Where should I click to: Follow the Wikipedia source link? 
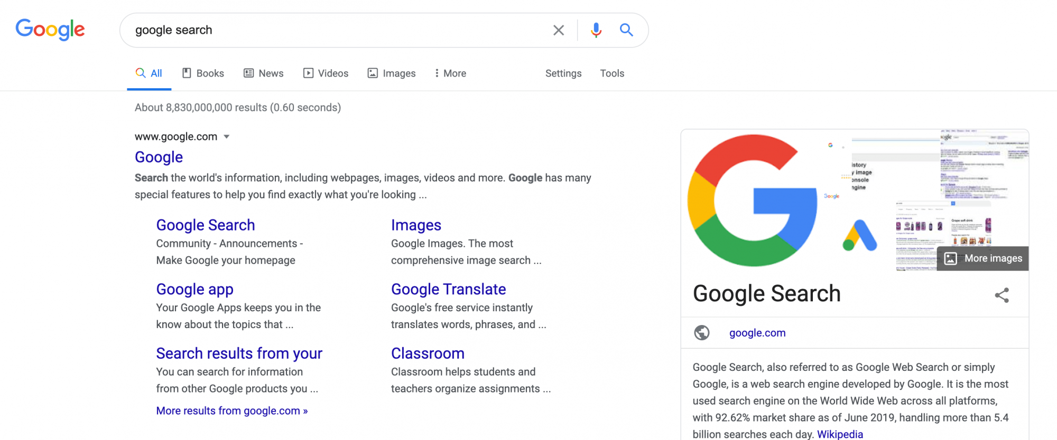pos(840,434)
